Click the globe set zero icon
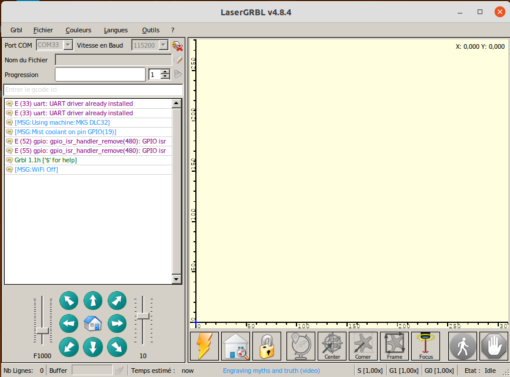Image resolution: width=510 pixels, height=377 pixels. click(301, 346)
